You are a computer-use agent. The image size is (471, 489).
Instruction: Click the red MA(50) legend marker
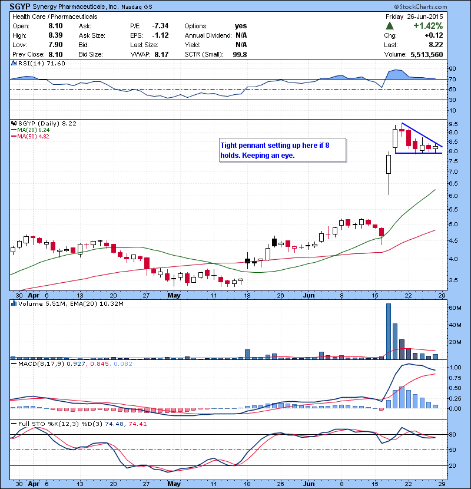pos(14,137)
